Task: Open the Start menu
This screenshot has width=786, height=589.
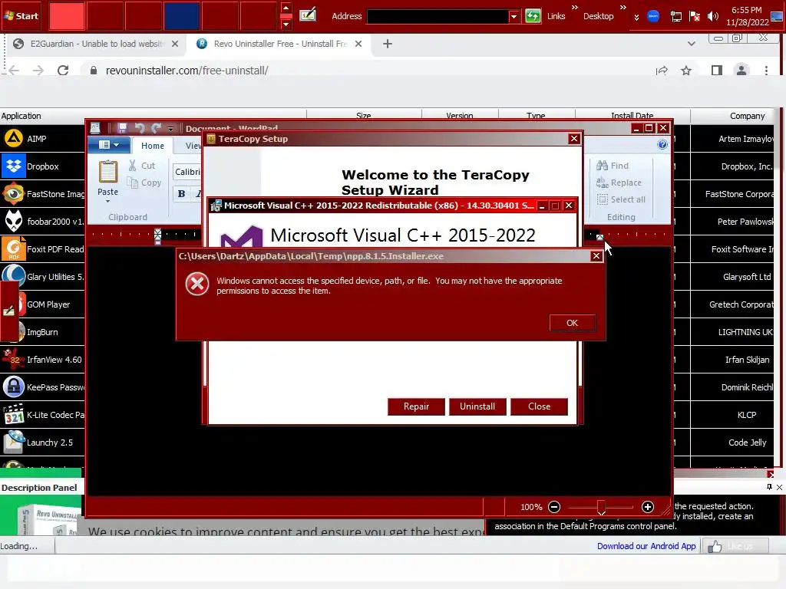Action: [21, 16]
